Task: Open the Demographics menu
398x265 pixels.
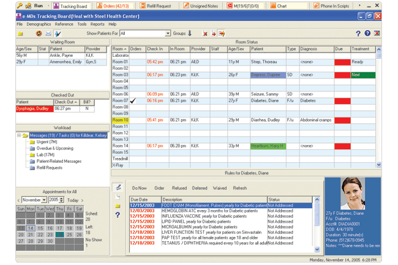Action: 39,24
